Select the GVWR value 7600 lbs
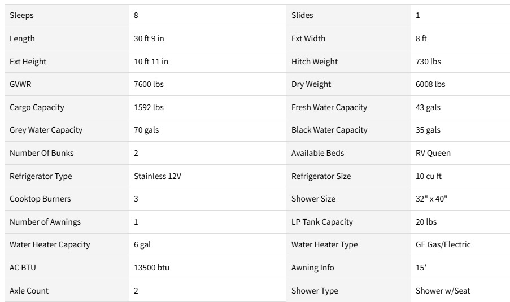Screen dimensions: 510x302 click(149, 84)
